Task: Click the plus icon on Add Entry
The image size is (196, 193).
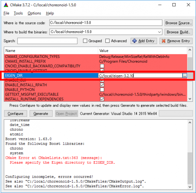Action: click(x=134, y=41)
